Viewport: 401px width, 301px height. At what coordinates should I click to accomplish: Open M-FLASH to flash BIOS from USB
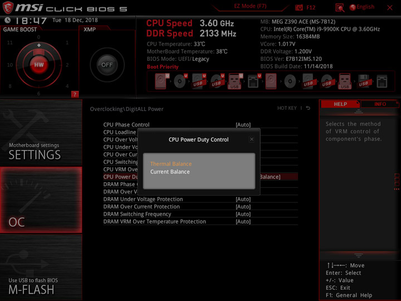41,267
